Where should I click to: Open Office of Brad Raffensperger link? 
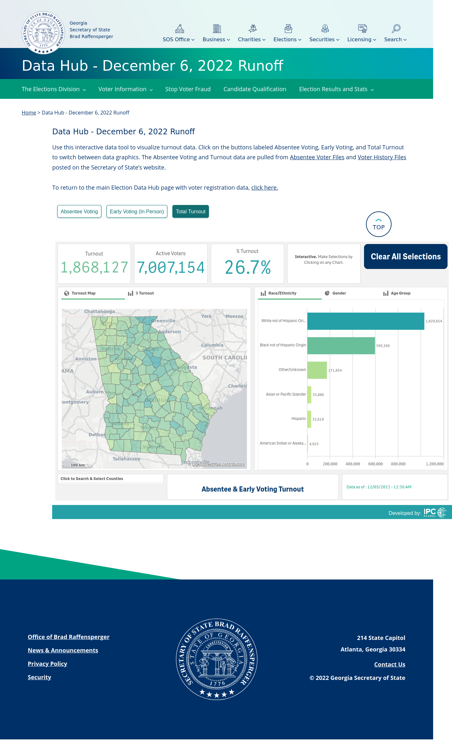point(68,637)
